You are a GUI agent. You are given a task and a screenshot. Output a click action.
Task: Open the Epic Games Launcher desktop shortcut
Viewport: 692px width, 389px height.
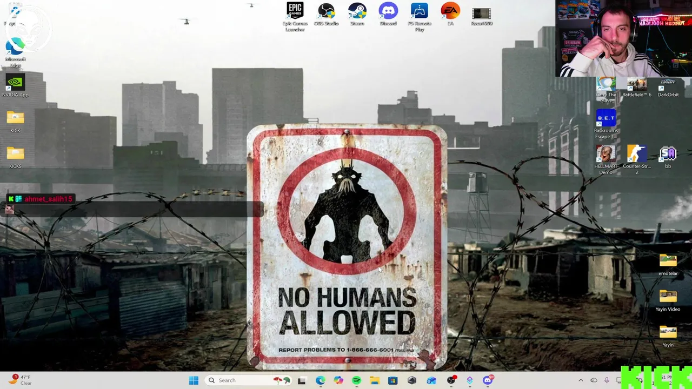point(295,17)
